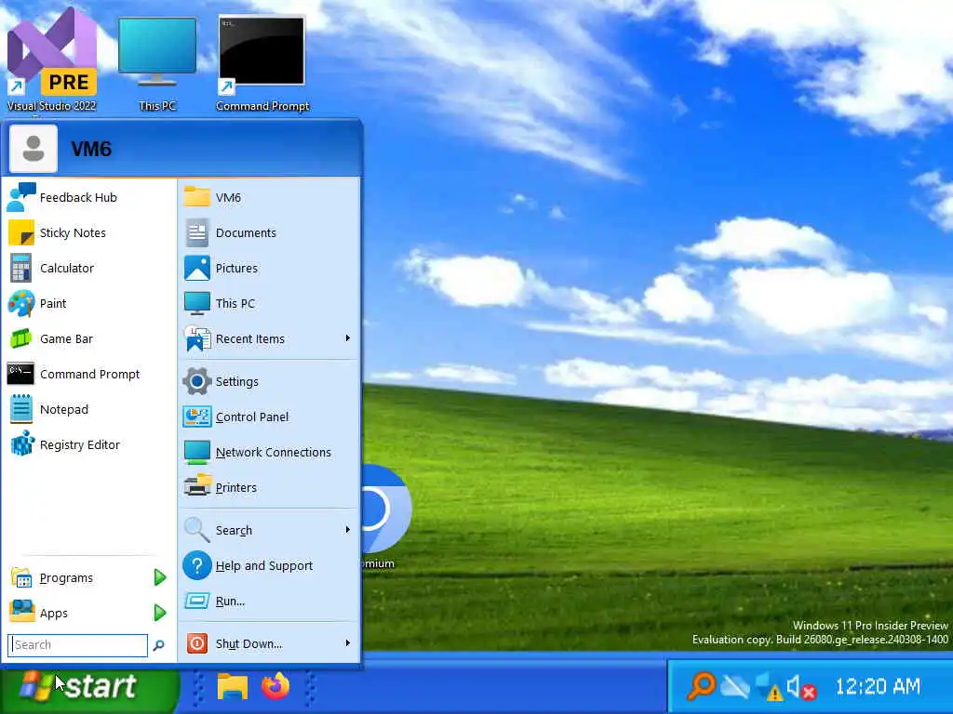Click the VM6 user name header

(91, 150)
